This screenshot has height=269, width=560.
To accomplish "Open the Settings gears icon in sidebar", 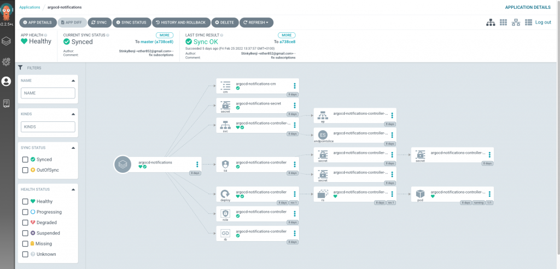I will point(6,62).
